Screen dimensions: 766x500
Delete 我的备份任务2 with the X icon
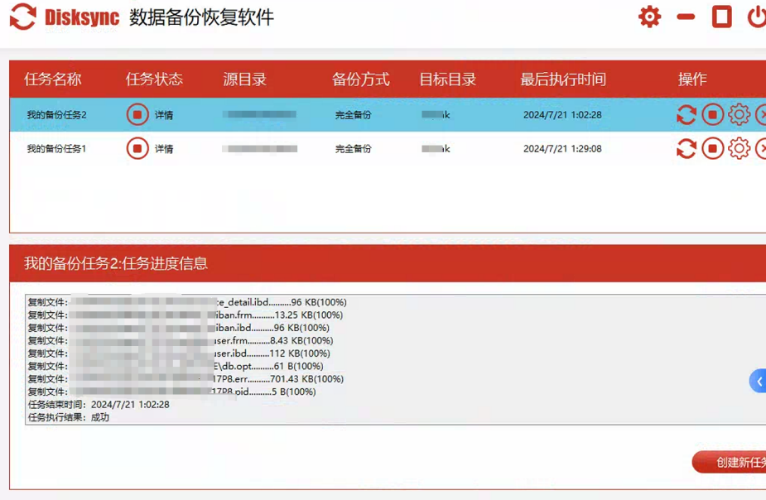point(760,114)
